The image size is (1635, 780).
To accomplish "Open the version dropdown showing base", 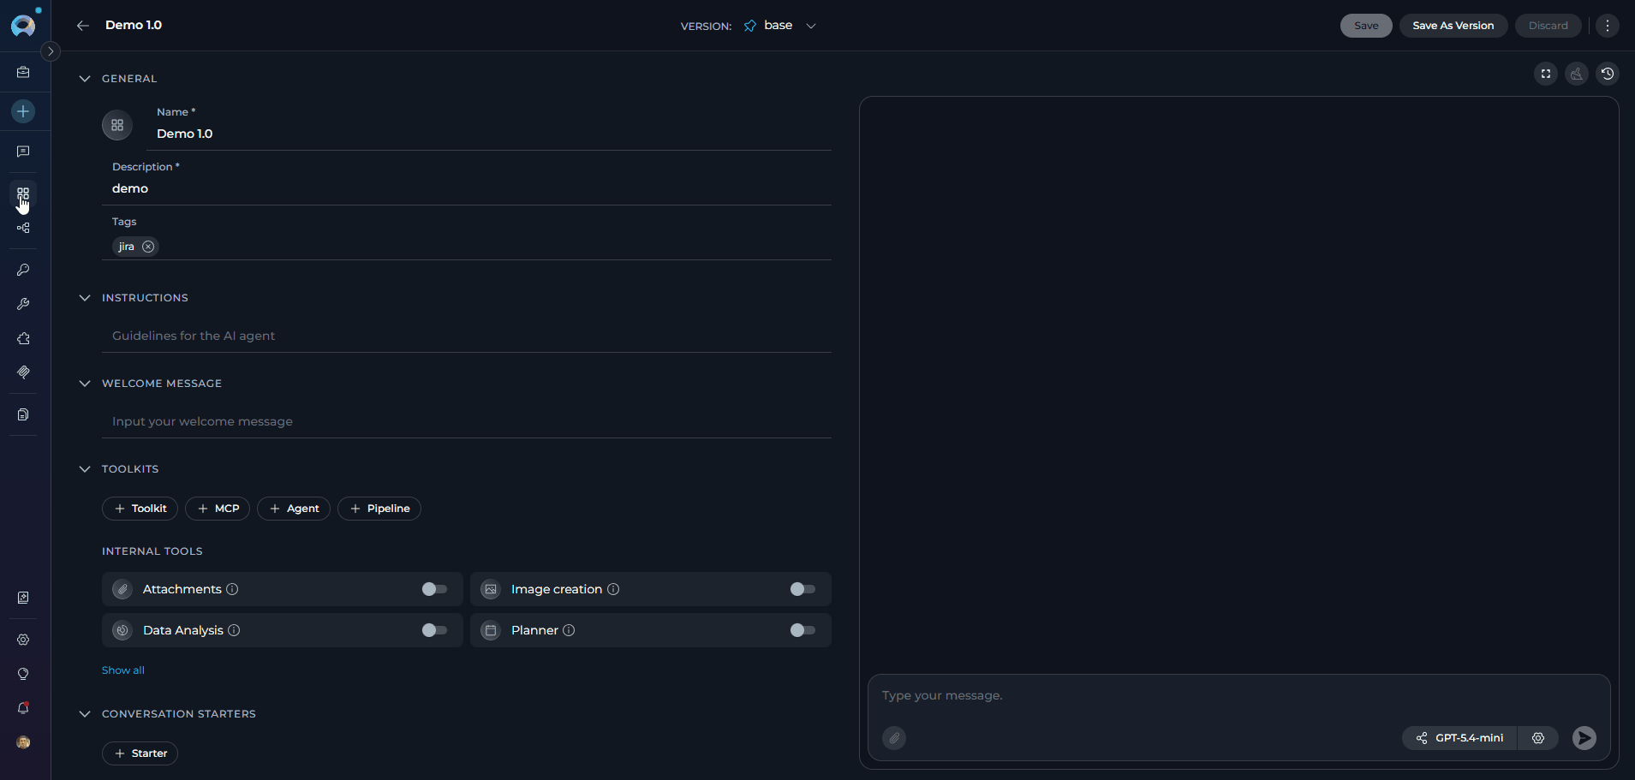I will point(780,26).
